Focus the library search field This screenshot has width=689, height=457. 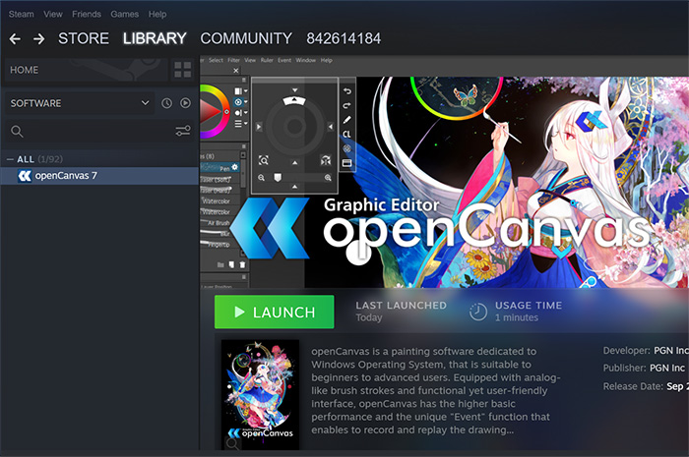(x=99, y=131)
